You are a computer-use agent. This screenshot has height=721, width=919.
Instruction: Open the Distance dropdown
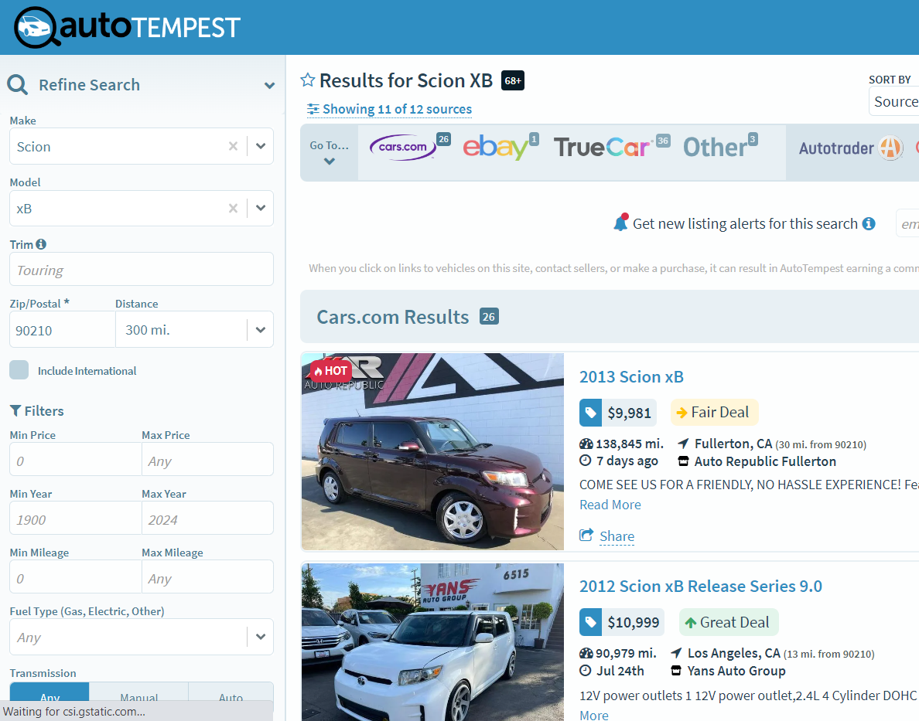tap(261, 329)
